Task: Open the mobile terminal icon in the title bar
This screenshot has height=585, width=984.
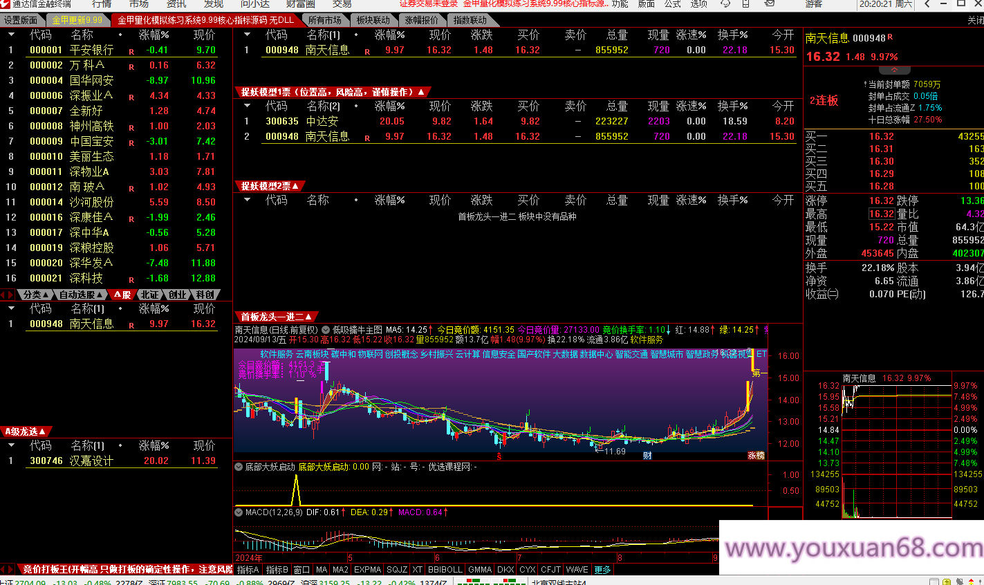Action: [x=746, y=5]
